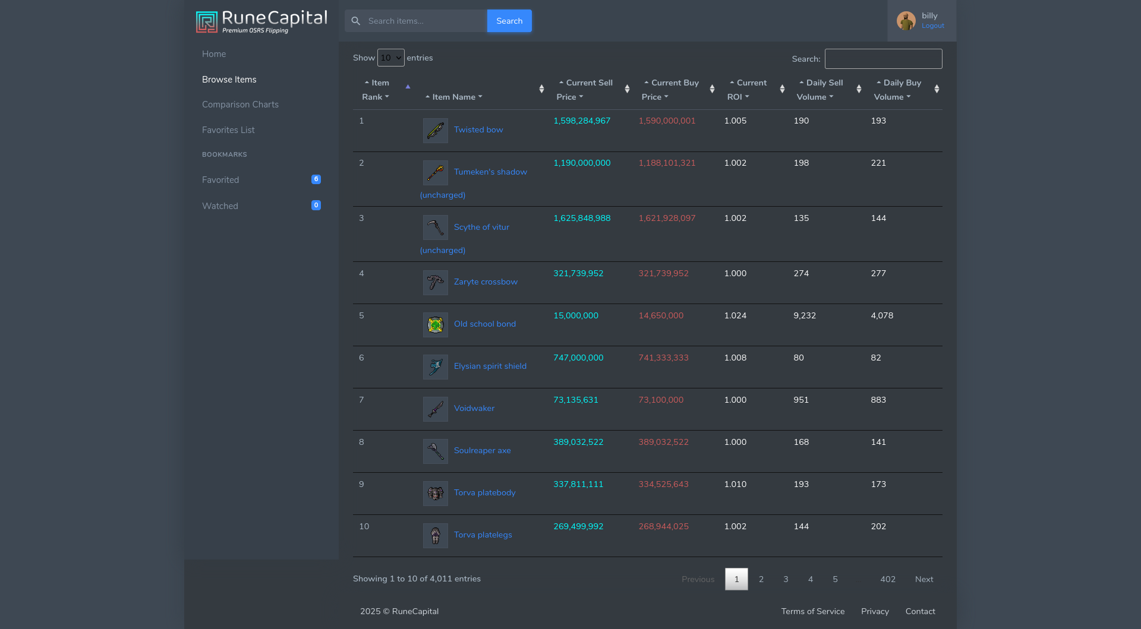
Task: Click the Zaryte crossbow item icon
Action: point(435,283)
